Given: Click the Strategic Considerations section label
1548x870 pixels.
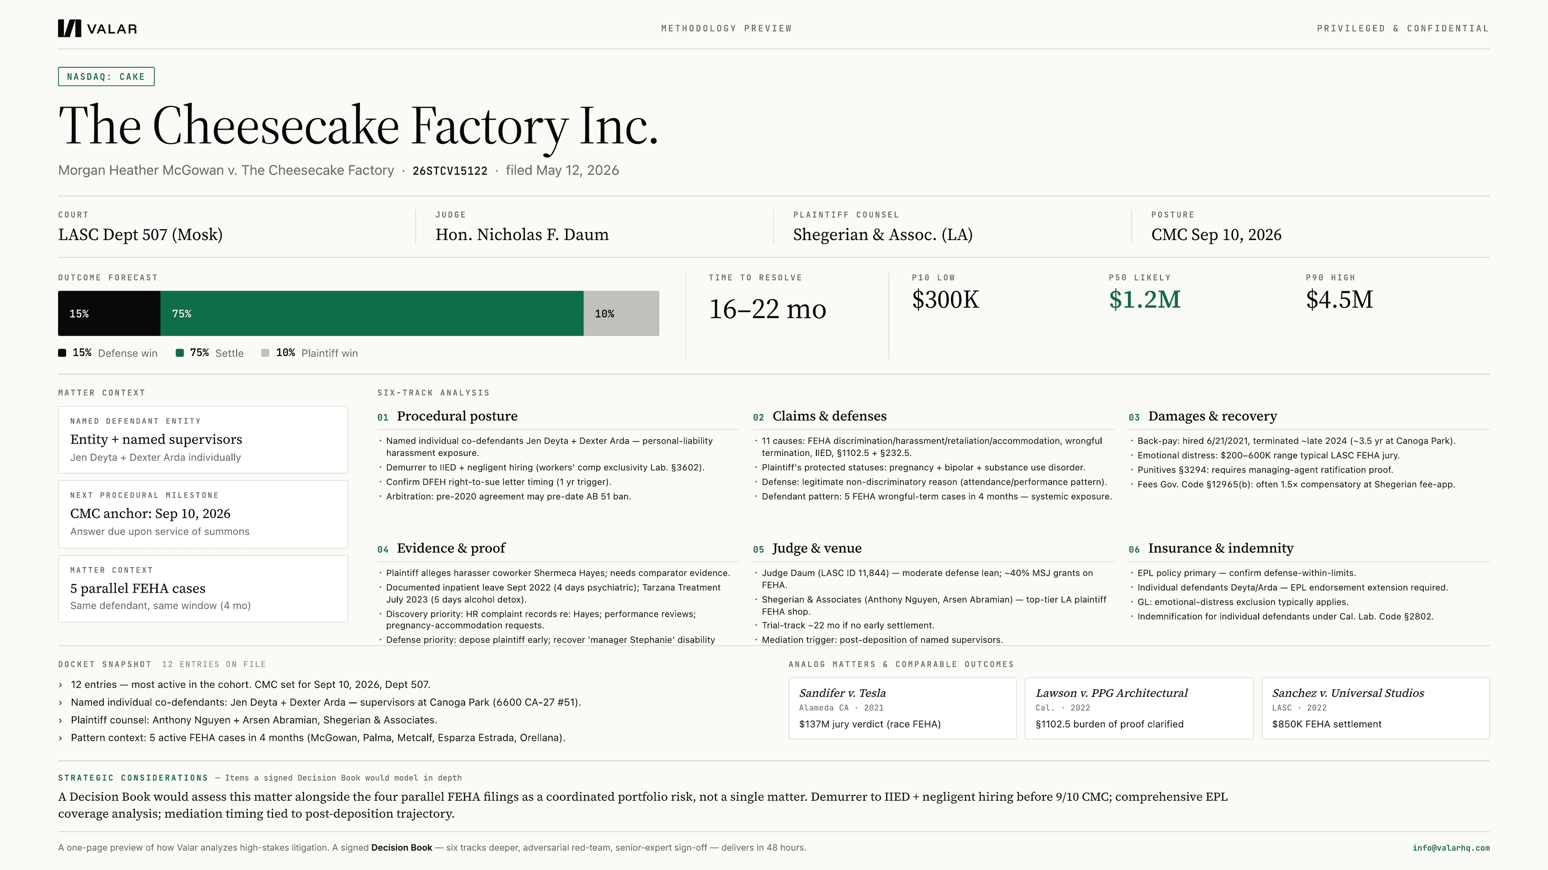Looking at the screenshot, I should [133, 778].
